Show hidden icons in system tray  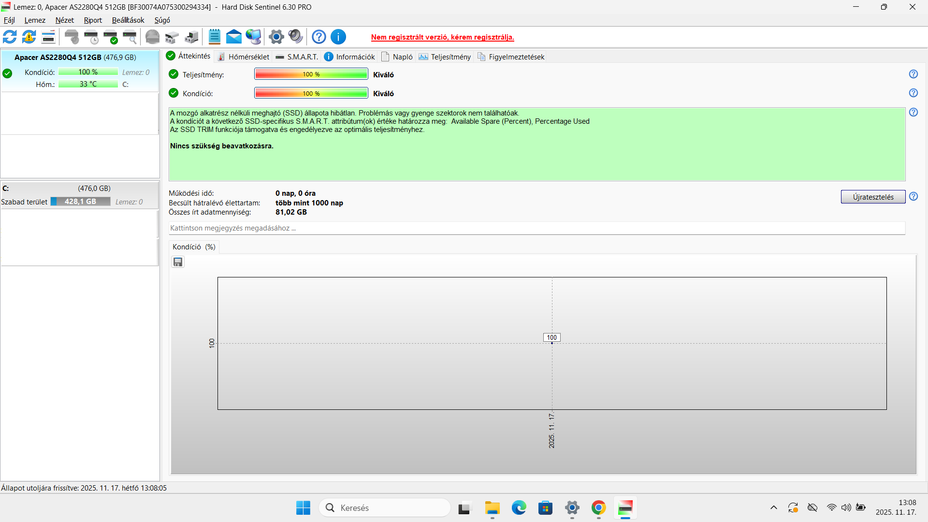(773, 507)
